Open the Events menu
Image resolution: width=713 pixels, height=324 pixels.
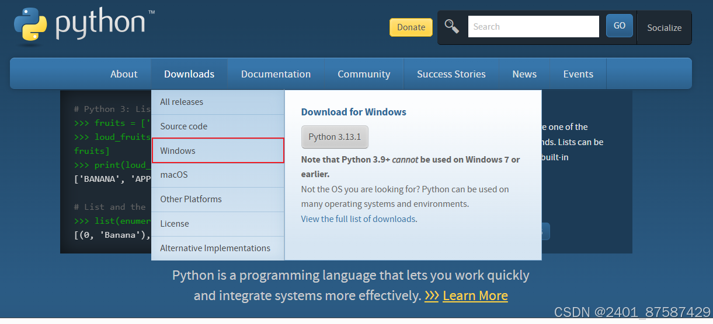[x=578, y=74]
